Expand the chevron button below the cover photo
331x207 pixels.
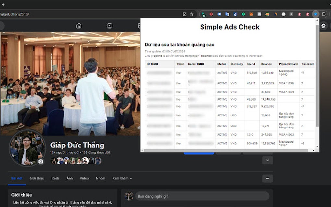coord(267,160)
